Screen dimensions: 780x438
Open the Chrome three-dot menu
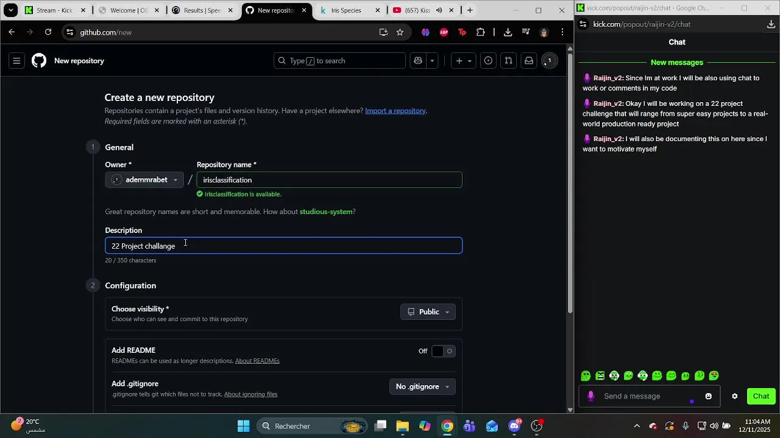click(x=562, y=32)
